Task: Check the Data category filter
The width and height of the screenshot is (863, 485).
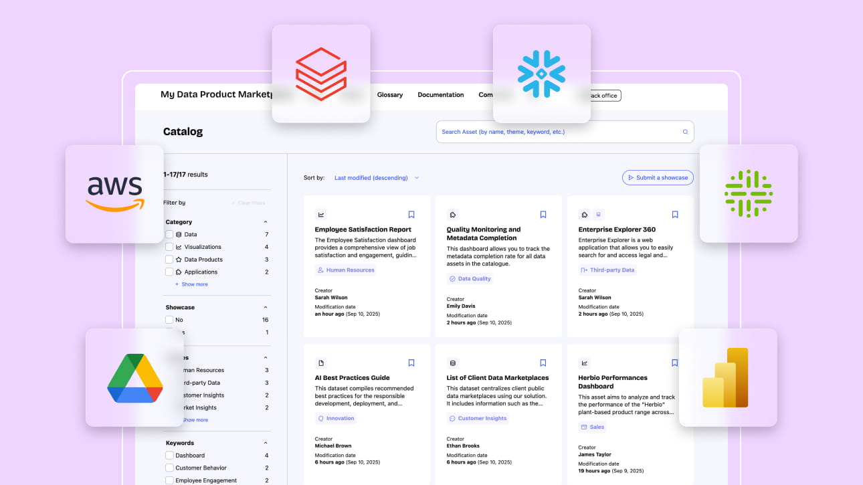Action: coord(169,235)
